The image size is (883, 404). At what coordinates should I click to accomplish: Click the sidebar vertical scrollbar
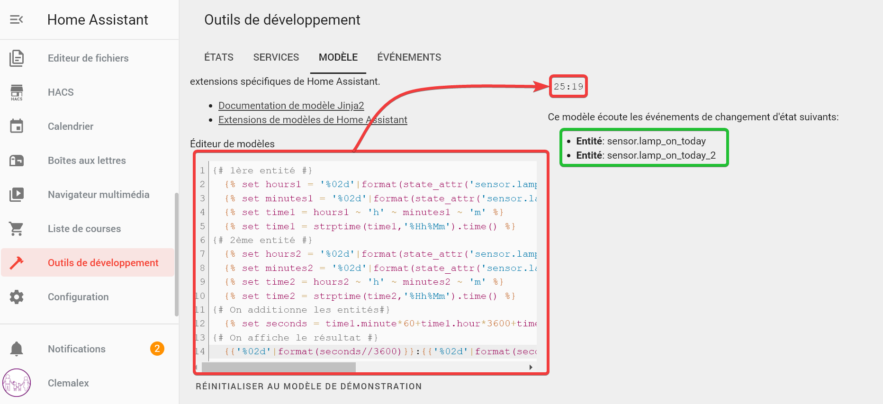tap(177, 254)
